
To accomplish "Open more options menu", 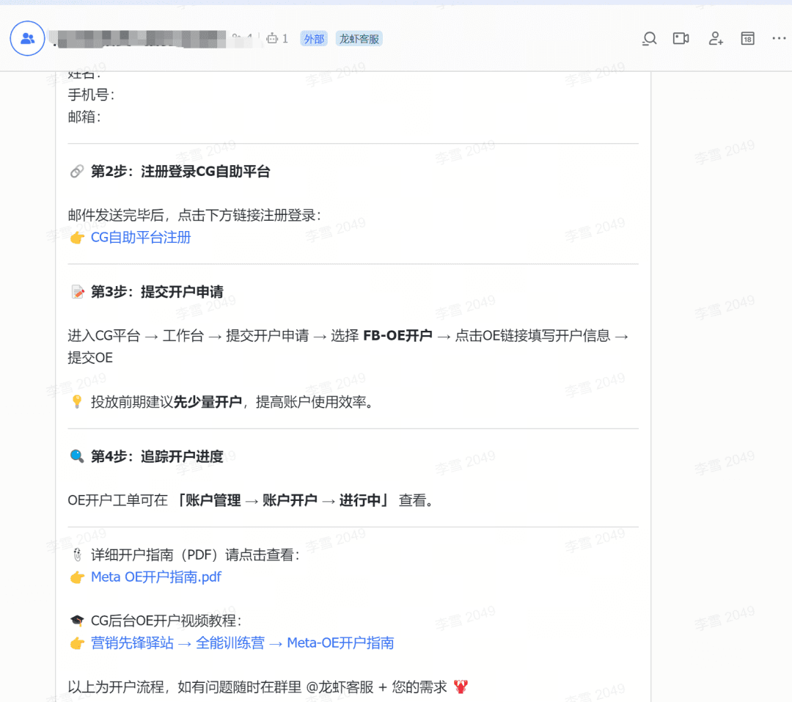I will pos(779,38).
